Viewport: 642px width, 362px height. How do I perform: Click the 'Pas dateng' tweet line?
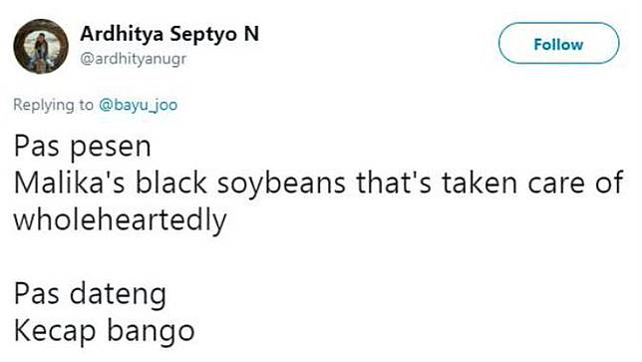tap(90, 295)
